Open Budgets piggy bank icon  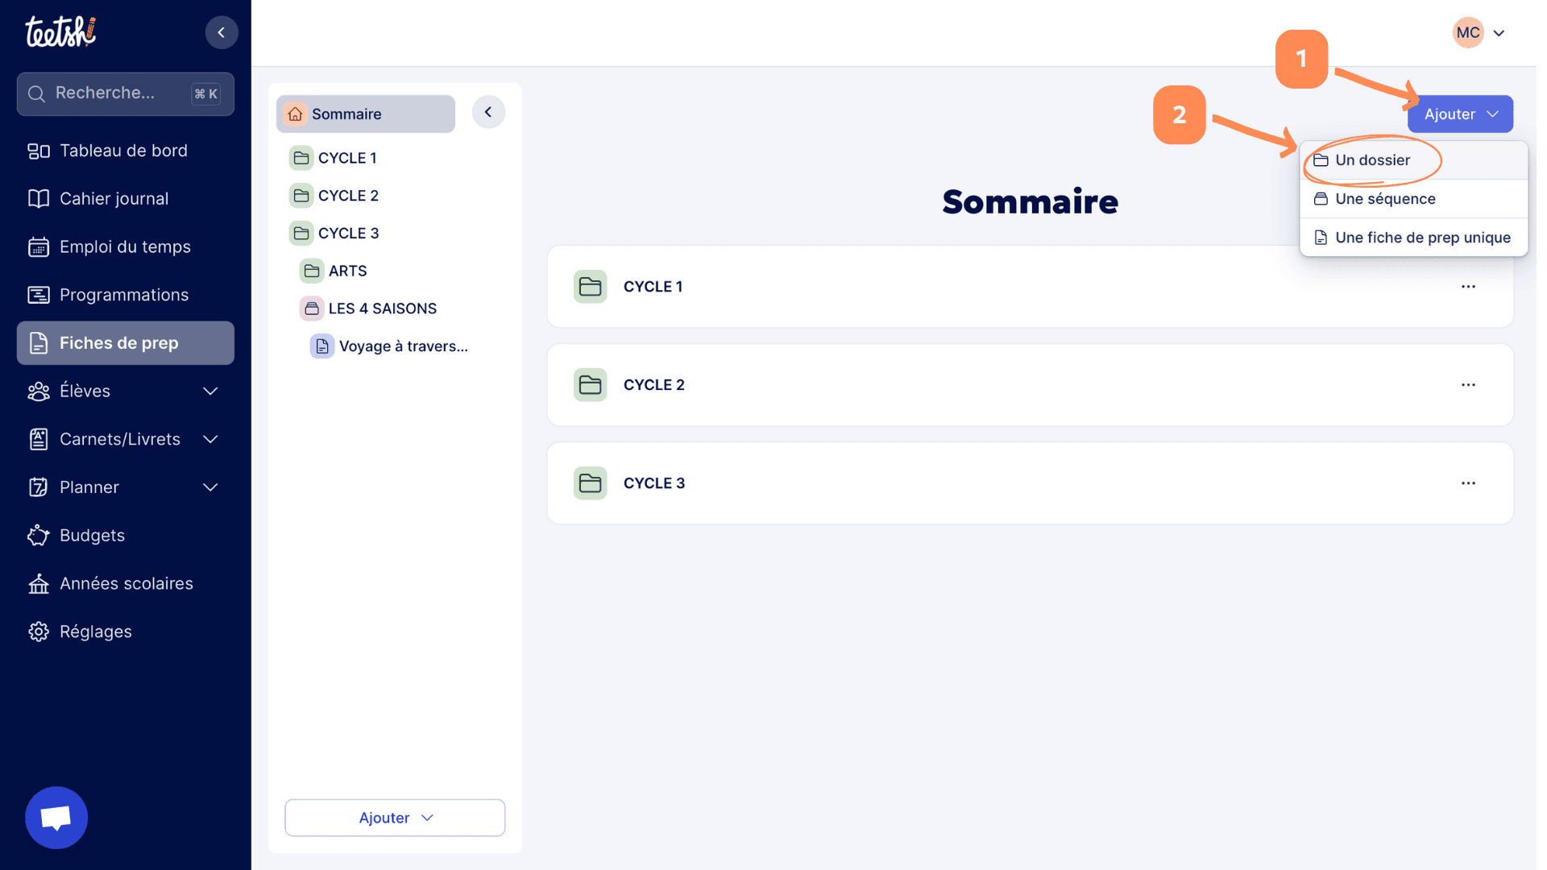39,536
